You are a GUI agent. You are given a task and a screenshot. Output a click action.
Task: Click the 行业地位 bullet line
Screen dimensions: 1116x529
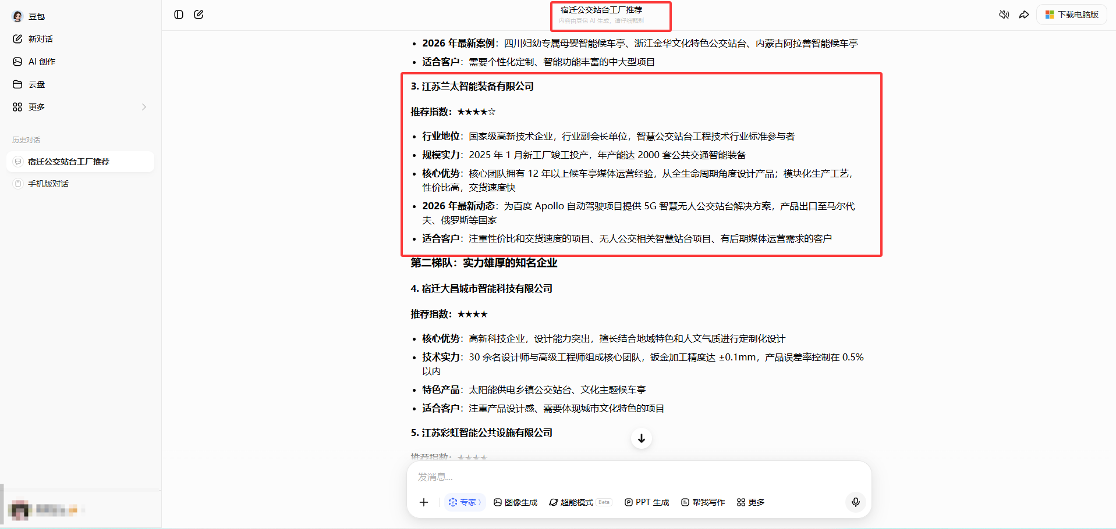608,137
